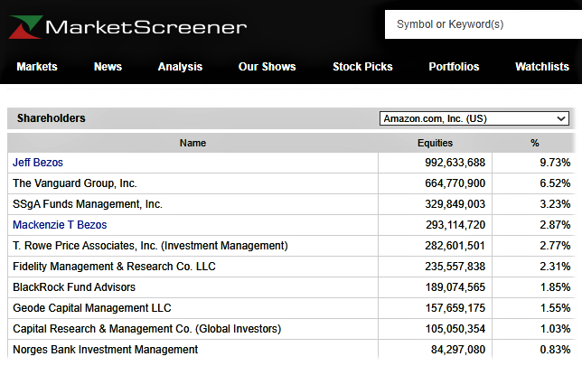Select equities value 329,849,003
Image resolution: width=582 pixels, height=366 pixels.
click(455, 204)
